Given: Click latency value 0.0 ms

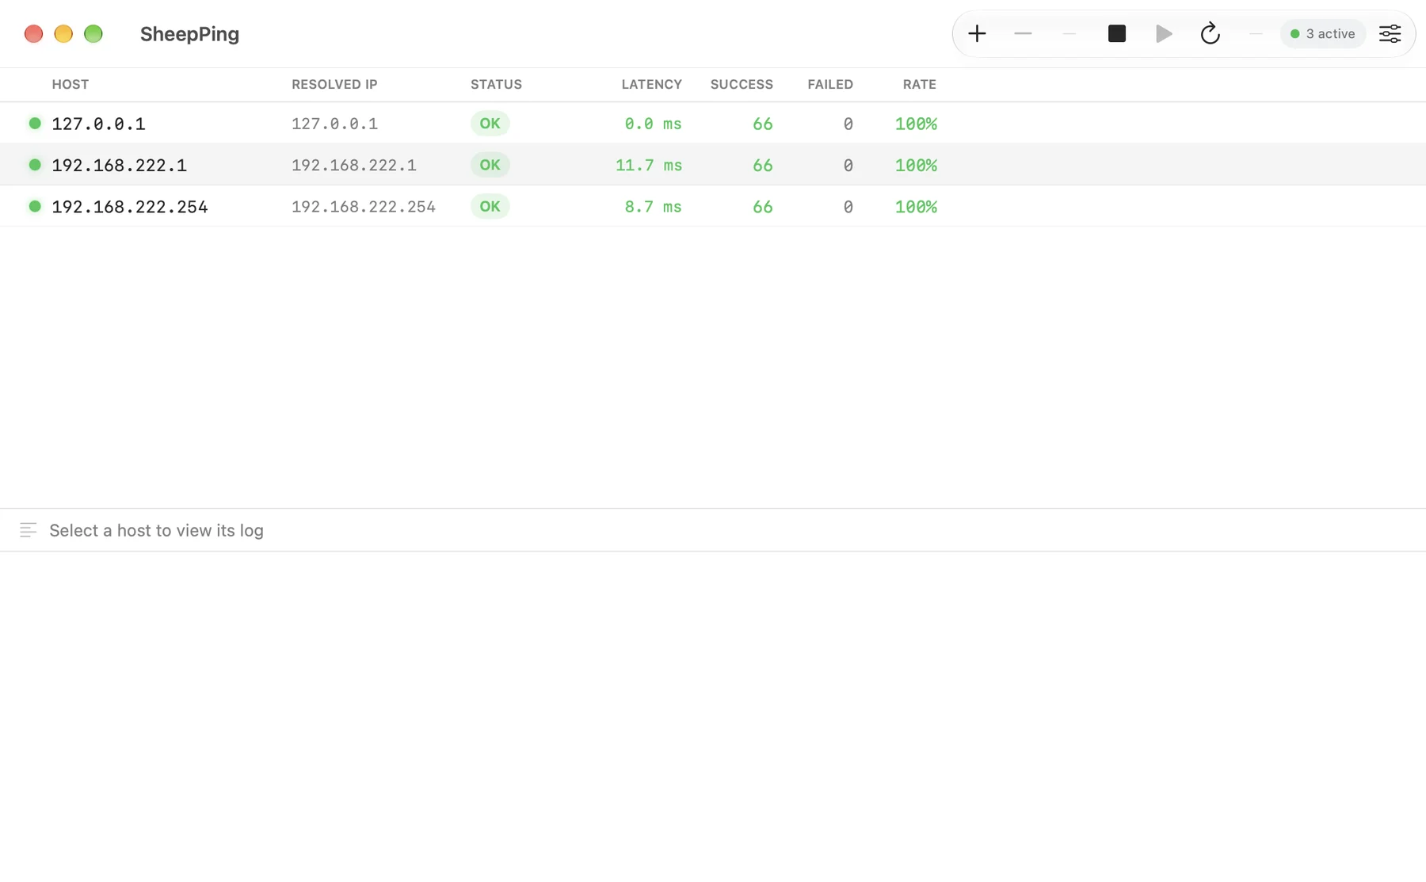Looking at the screenshot, I should tap(653, 124).
